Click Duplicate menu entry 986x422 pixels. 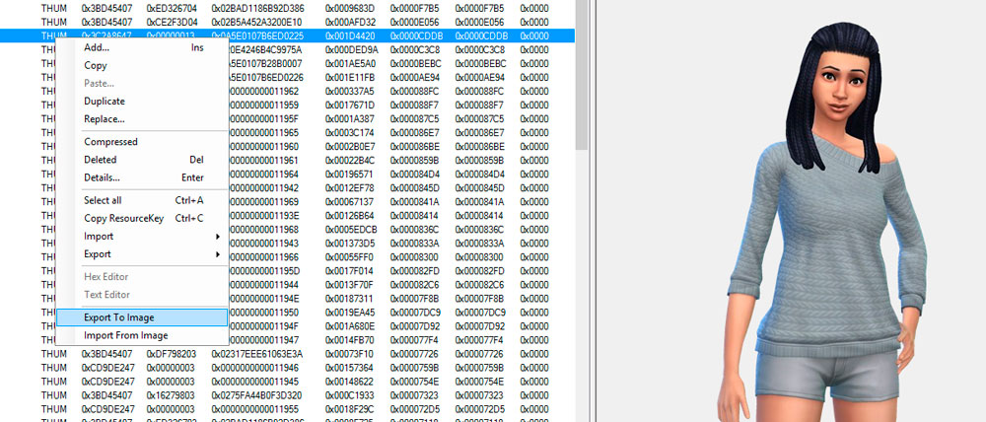pyautogui.click(x=105, y=101)
